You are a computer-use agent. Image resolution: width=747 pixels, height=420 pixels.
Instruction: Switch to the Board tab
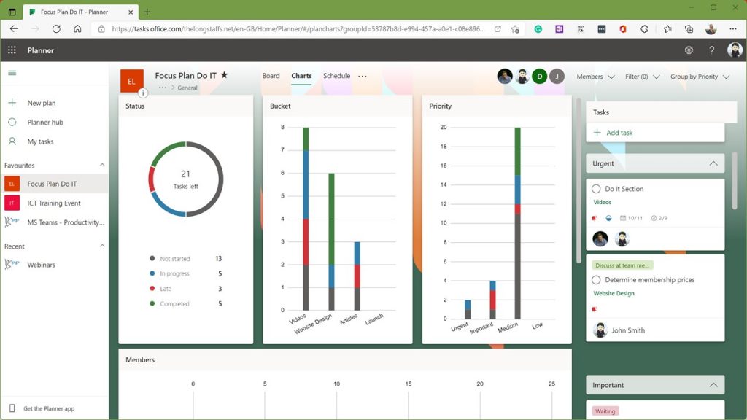tap(271, 75)
